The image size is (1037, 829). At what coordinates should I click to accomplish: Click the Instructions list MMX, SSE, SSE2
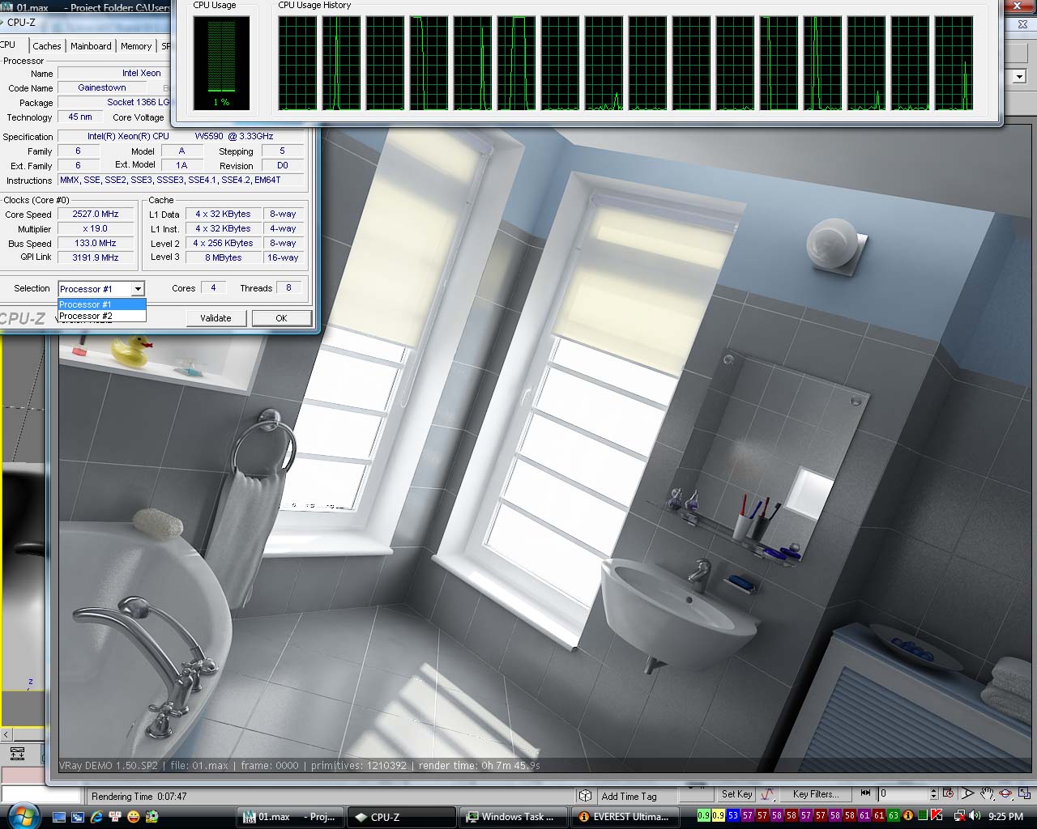click(181, 180)
